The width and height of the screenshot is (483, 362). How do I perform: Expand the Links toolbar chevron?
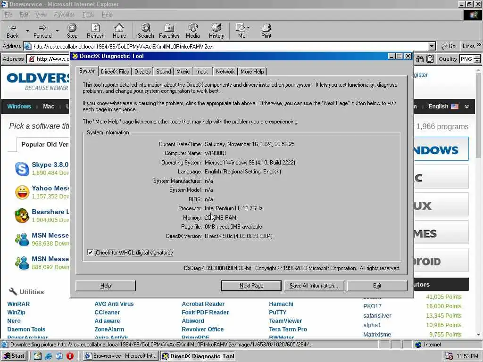(x=479, y=45)
